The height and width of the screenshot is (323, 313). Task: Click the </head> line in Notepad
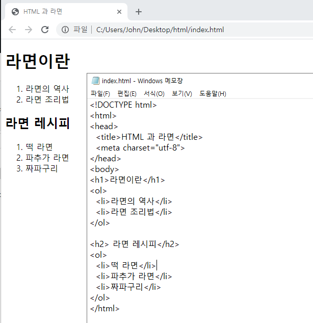tap(106, 158)
